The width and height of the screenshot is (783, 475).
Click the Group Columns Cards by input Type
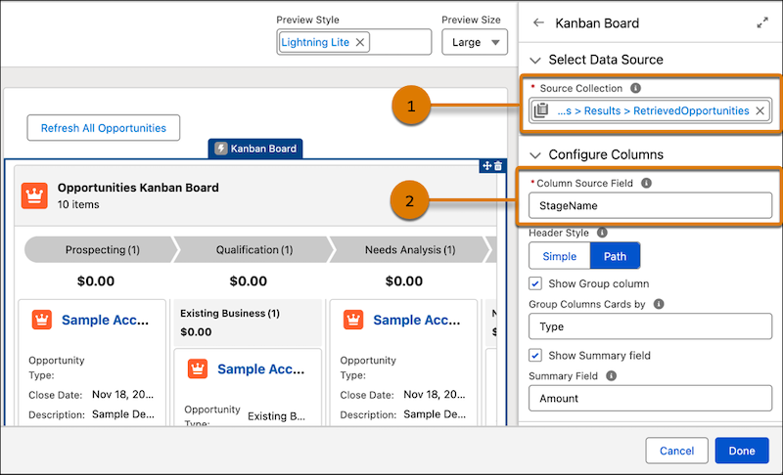pos(650,326)
